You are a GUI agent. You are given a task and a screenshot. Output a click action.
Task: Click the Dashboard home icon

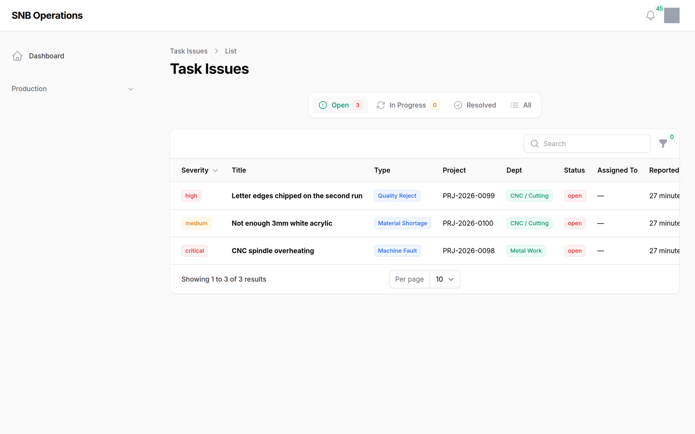[17, 56]
